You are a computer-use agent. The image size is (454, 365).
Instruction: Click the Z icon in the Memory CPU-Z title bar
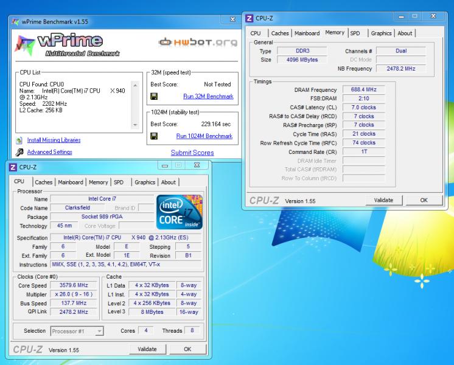[x=249, y=18]
